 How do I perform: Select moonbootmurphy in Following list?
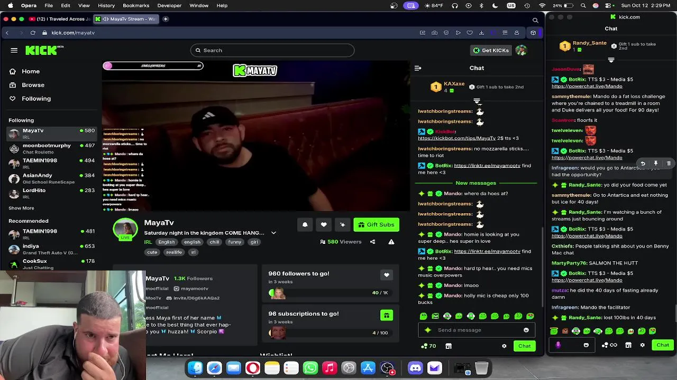tap(51, 148)
